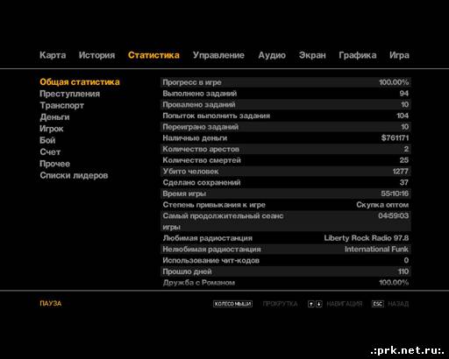Select the Количество арестов row
Viewport: 449px width, 359px height.
click(x=286, y=149)
